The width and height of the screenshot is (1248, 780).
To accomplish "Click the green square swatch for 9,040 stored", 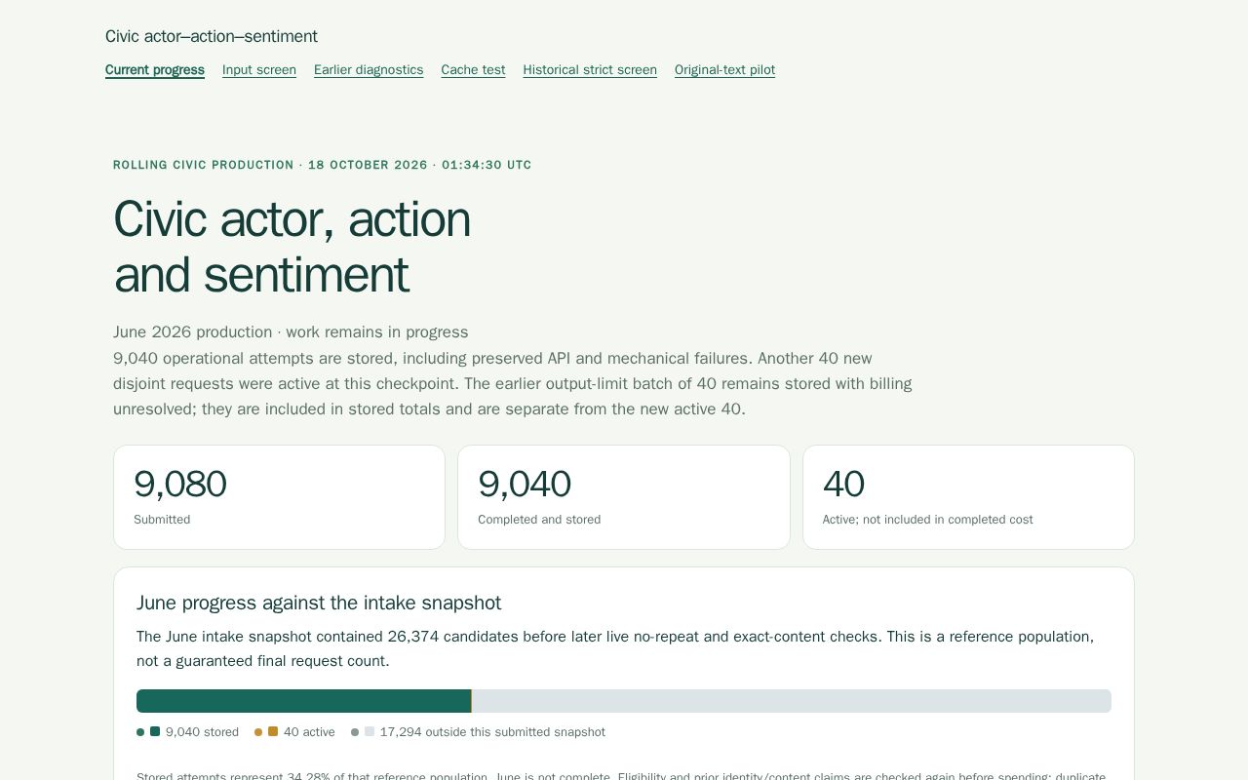I will coord(155,731).
